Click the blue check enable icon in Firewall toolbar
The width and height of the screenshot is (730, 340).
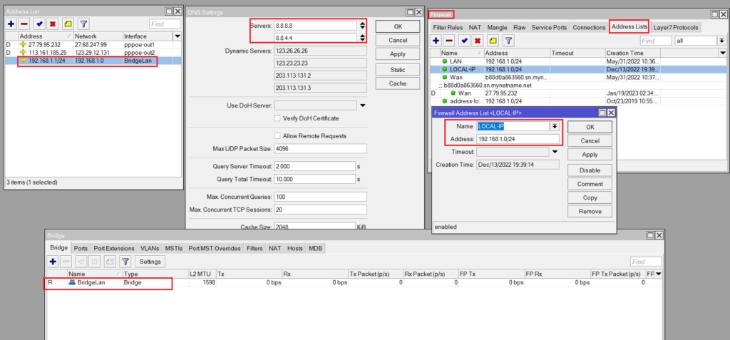(x=464, y=41)
